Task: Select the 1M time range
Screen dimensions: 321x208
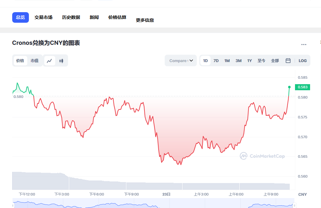Action: 227,60
